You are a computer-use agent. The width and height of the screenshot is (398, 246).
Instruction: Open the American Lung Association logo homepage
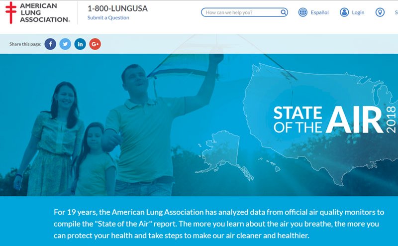point(38,13)
